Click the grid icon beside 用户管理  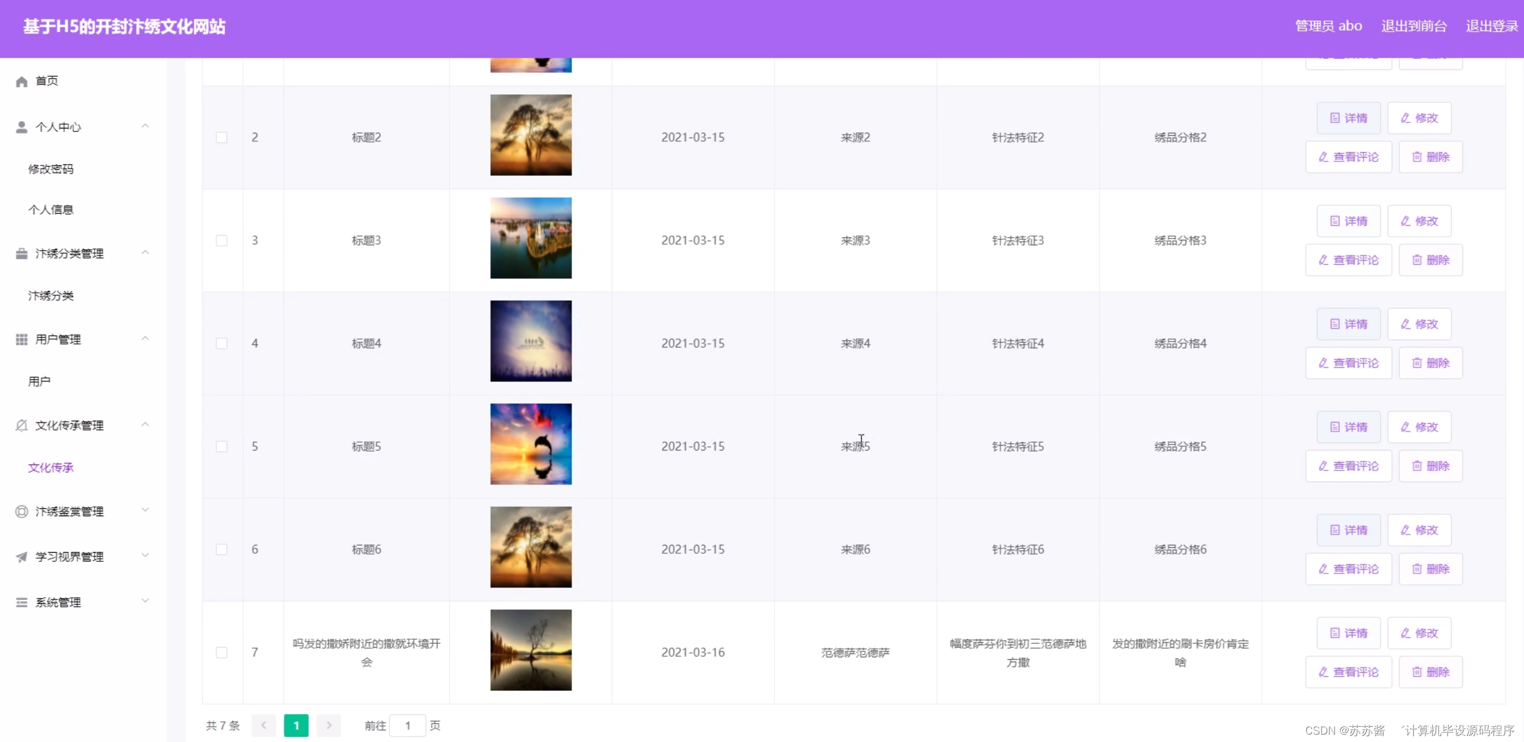pyautogui.click(x=21, y=339)
